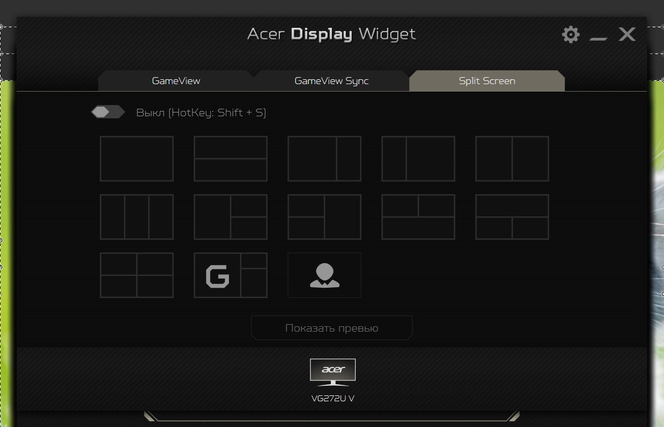Select the two equal columns layout
This screenshot has height=427, width=664.
(512, 159)
